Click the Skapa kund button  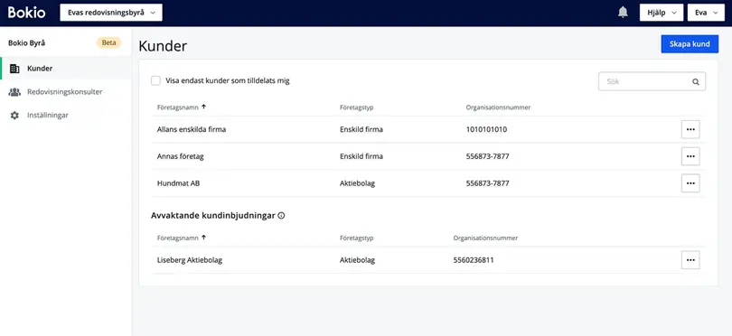coord(690,44)
